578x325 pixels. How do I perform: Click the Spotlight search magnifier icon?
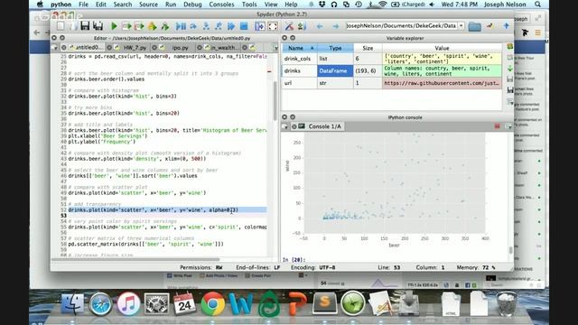(538, 5)
